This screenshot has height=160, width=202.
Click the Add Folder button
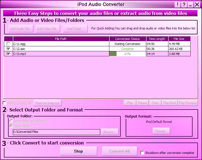click(x=75, y=29)
